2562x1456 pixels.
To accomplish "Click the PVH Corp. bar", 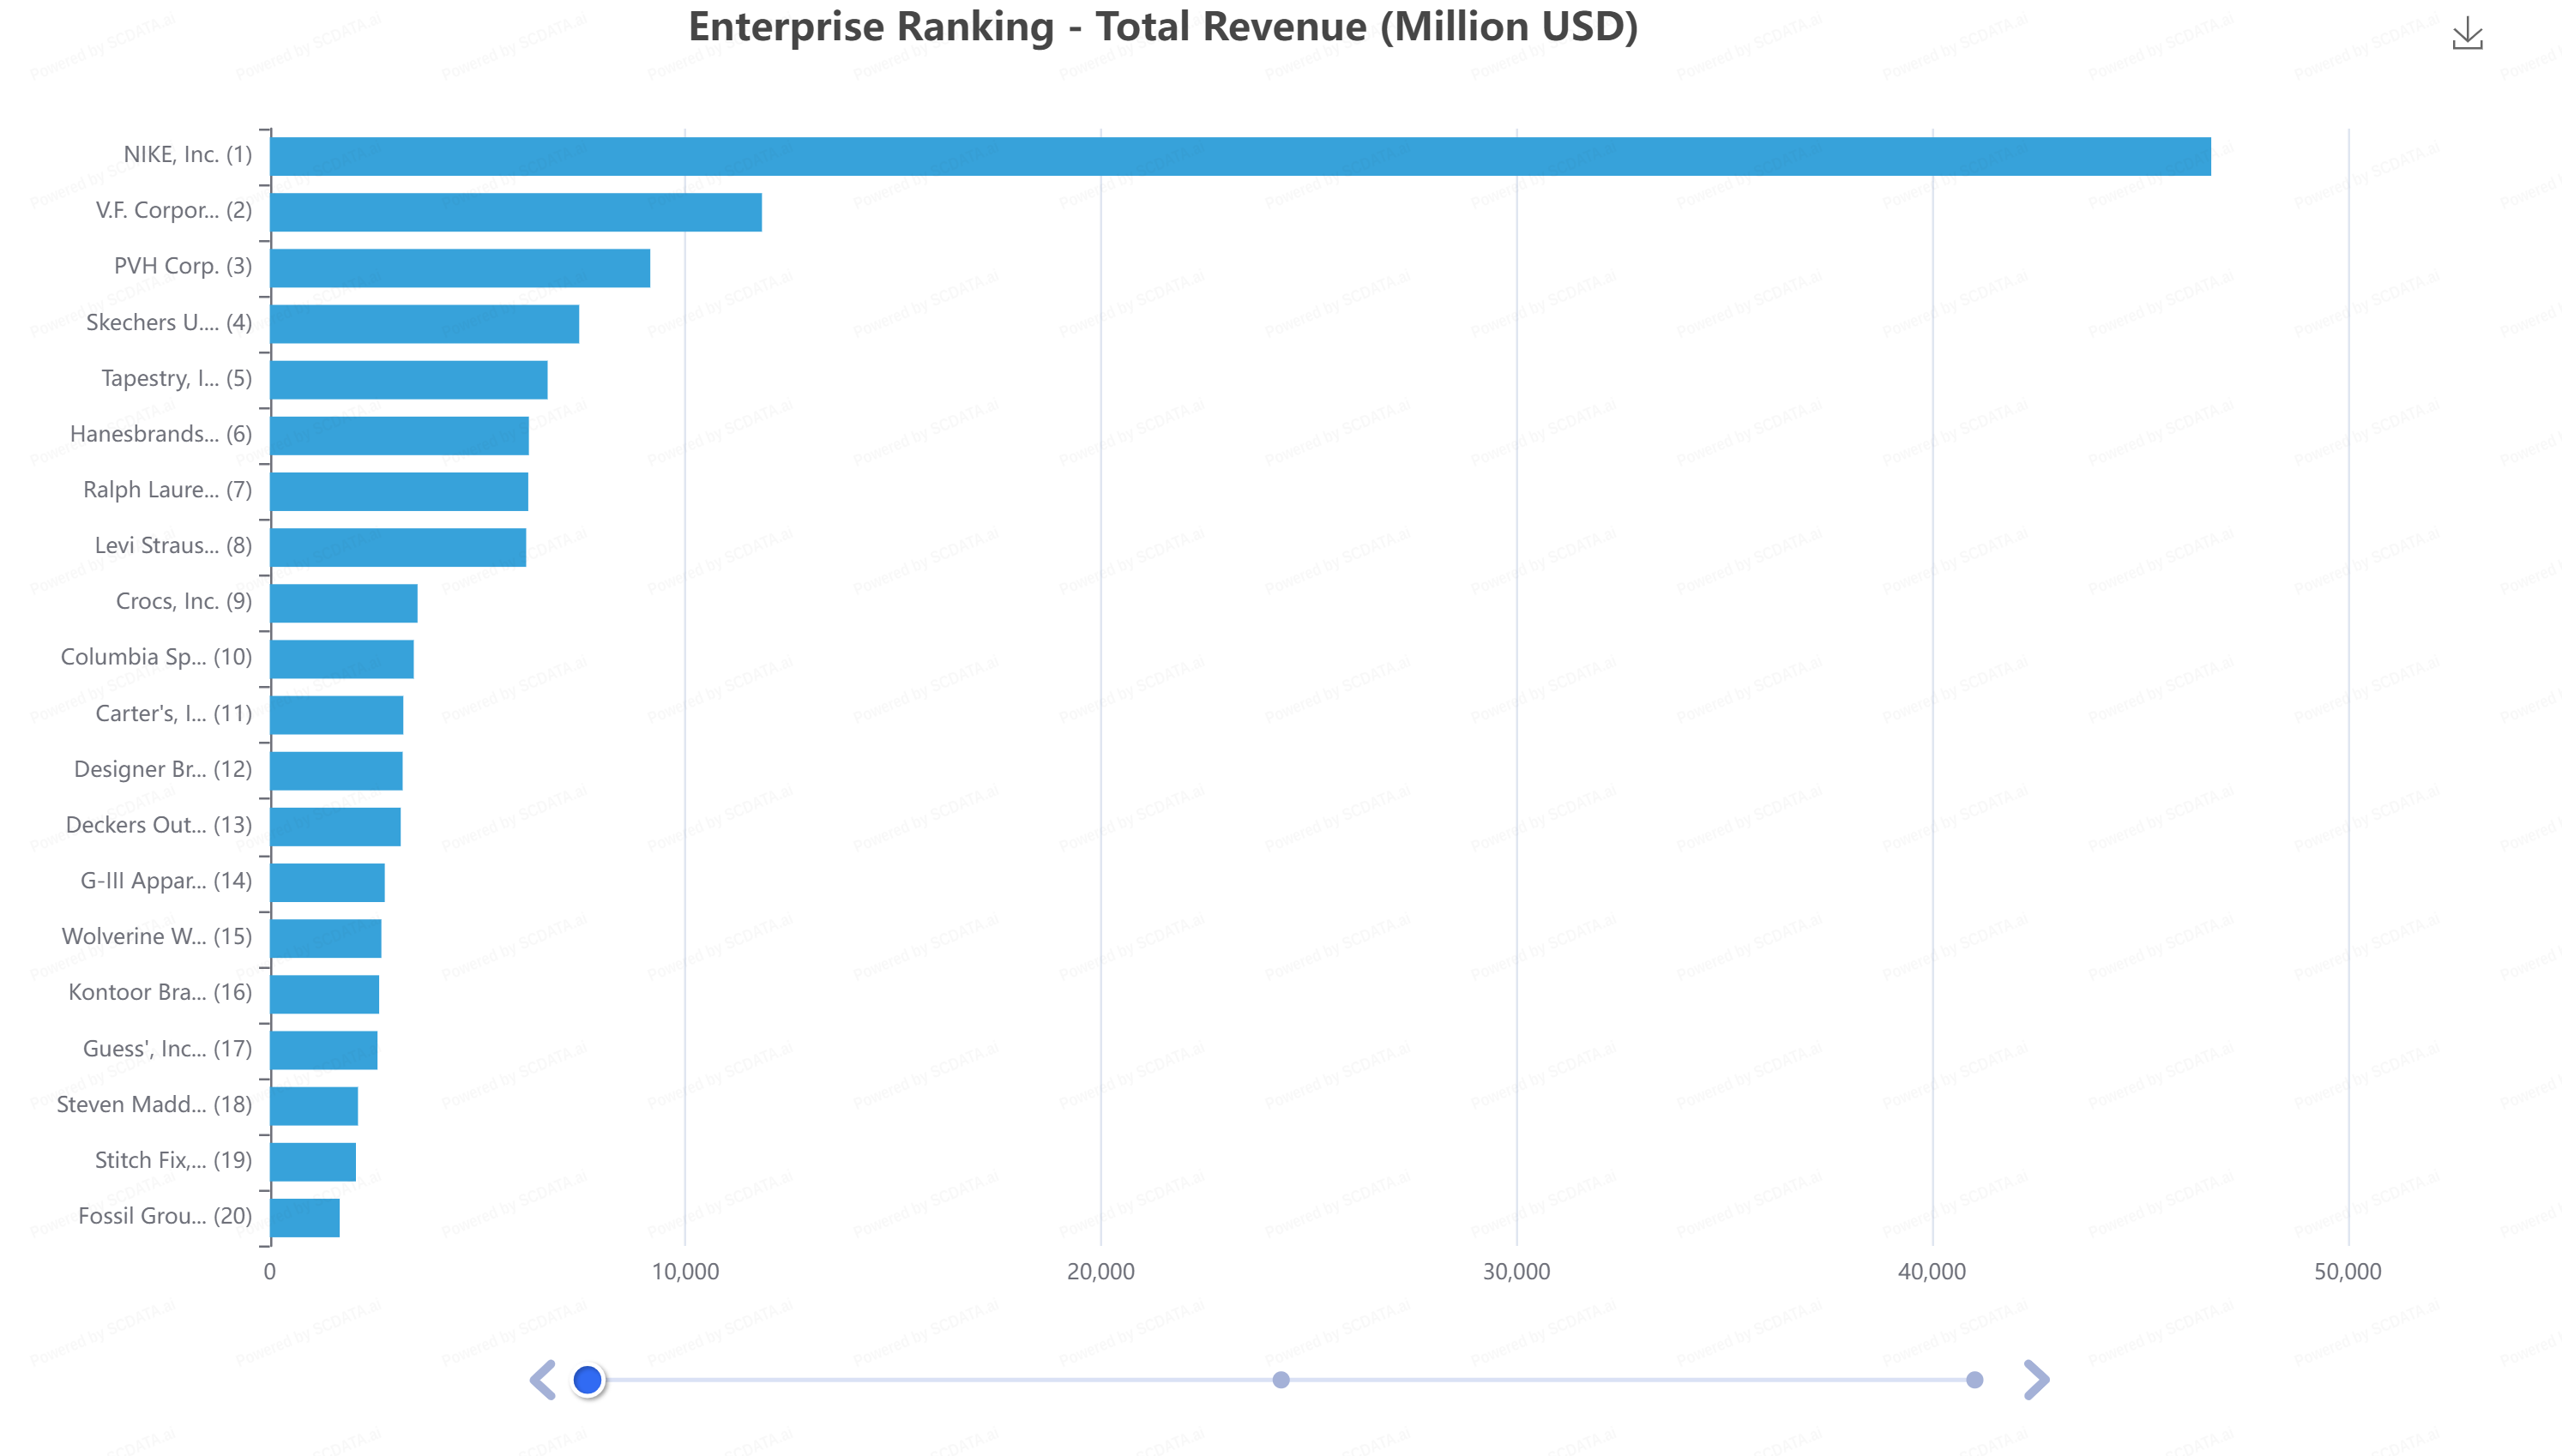I will 460,268.
